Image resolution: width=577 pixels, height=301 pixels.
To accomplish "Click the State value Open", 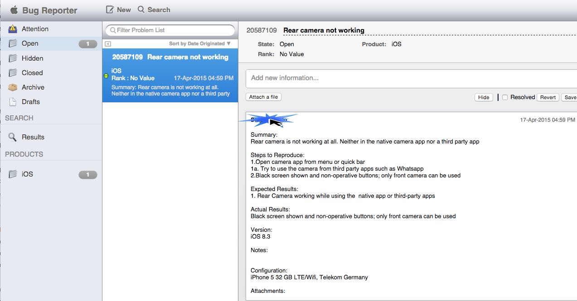I will (287, 44).
